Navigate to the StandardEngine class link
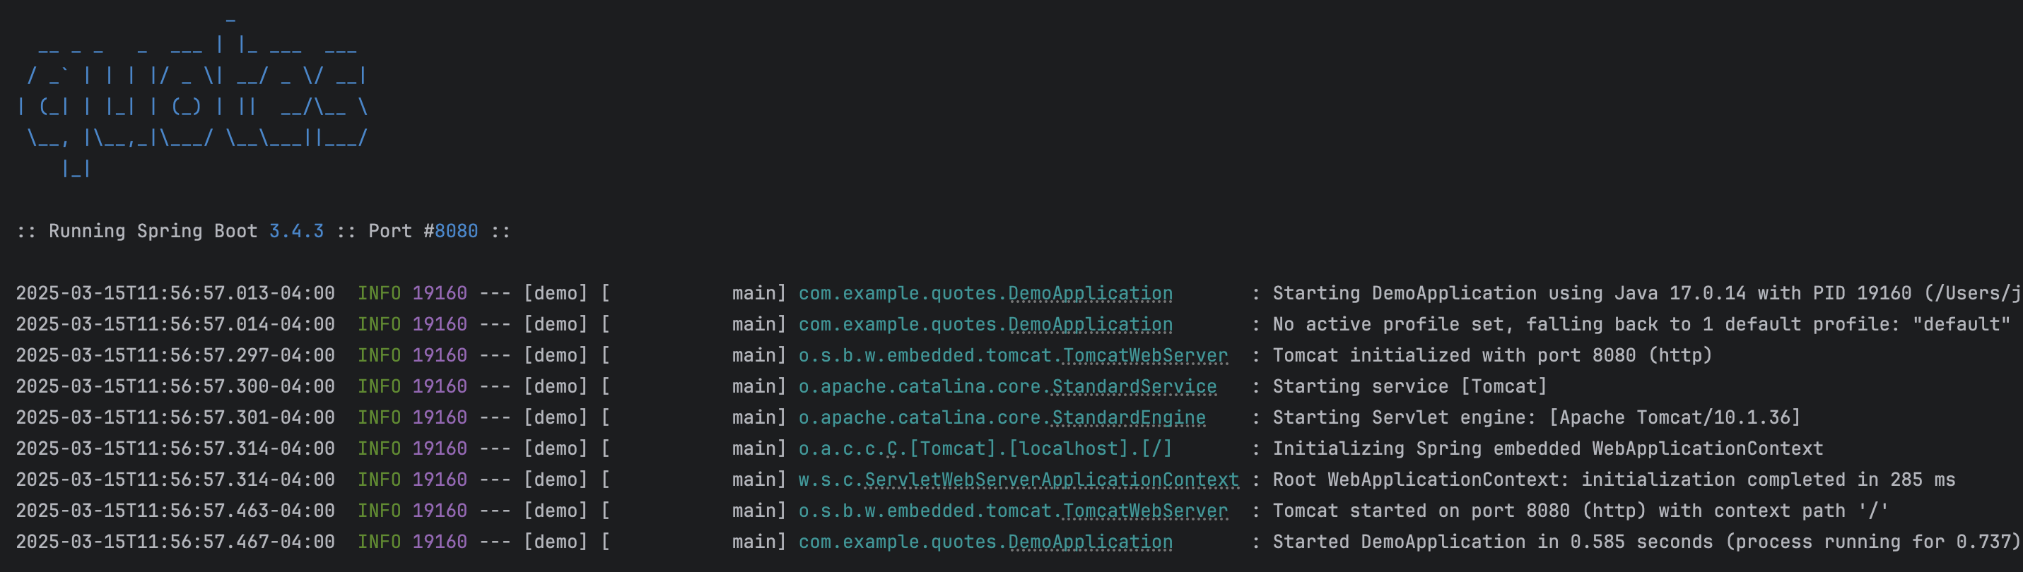The image size is (2023, 572). click(x=1127, y=417)
